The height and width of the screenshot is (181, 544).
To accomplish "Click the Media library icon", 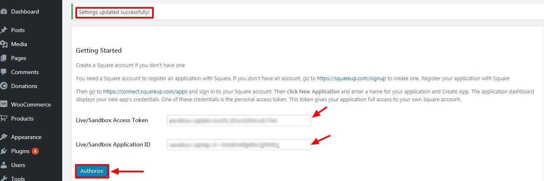I will [x=4, y=44].
